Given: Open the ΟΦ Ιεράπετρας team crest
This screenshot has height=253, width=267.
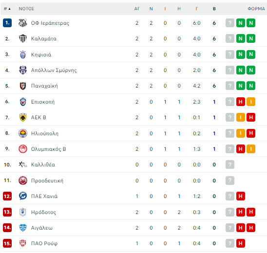Looking at the screenshot, I should 22,23.
